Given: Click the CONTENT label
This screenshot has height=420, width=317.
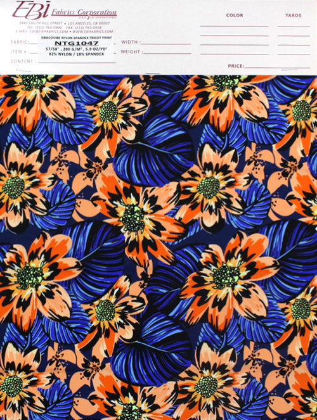Looking at the screenshot, I should coord(23,61).
